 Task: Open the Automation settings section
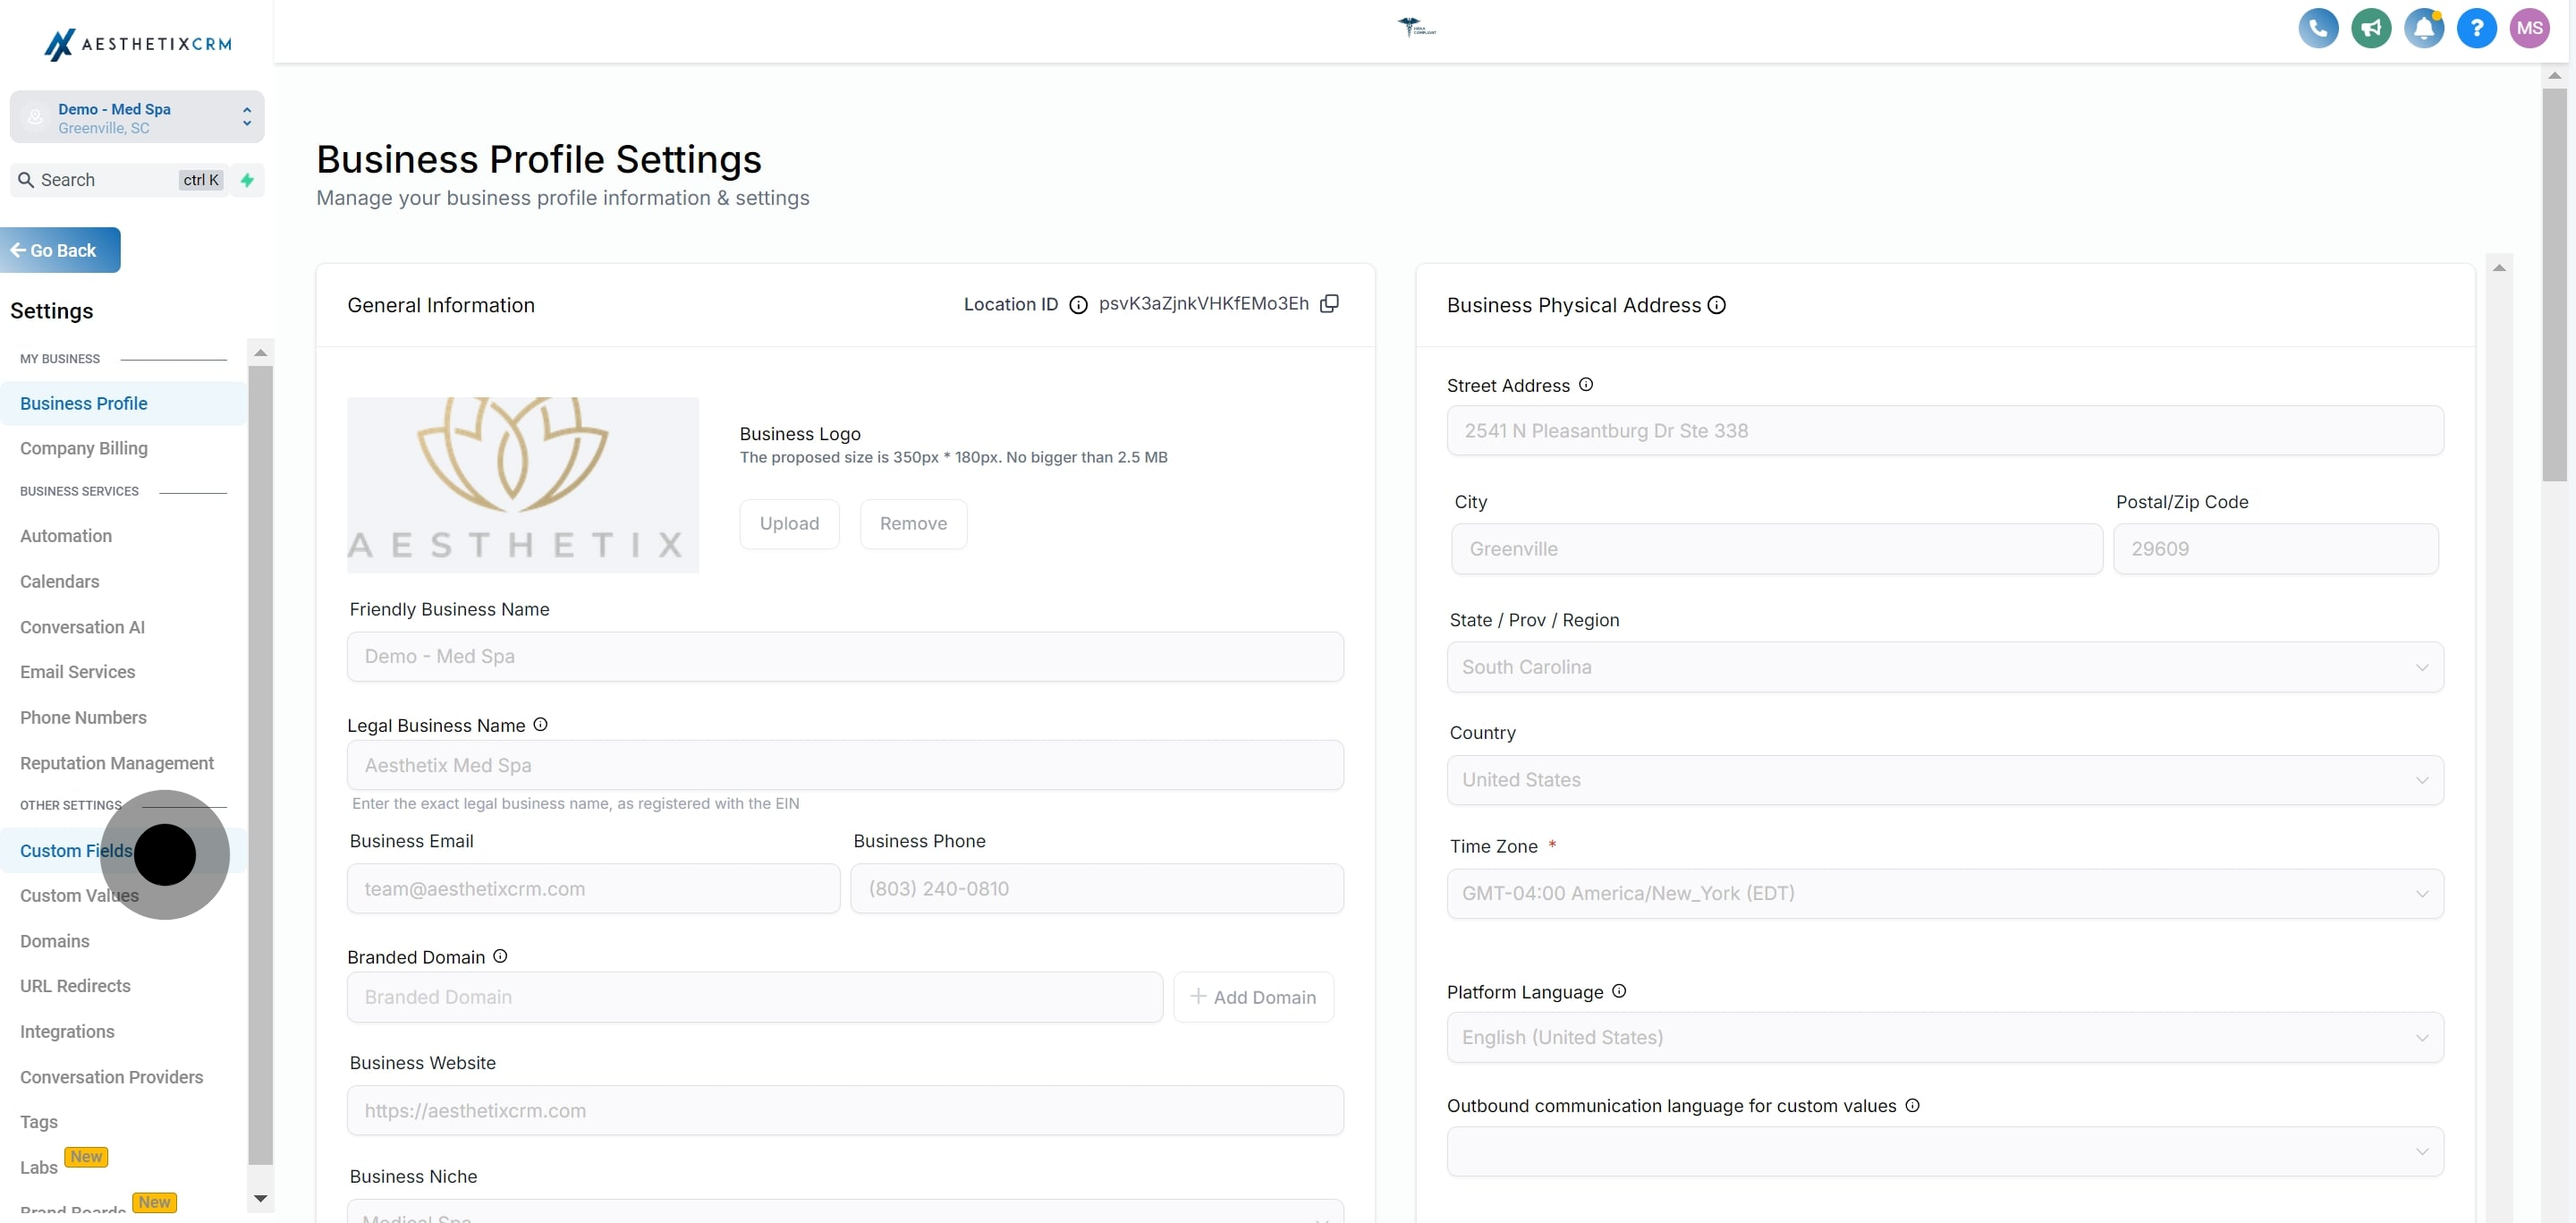coord(66,536)
